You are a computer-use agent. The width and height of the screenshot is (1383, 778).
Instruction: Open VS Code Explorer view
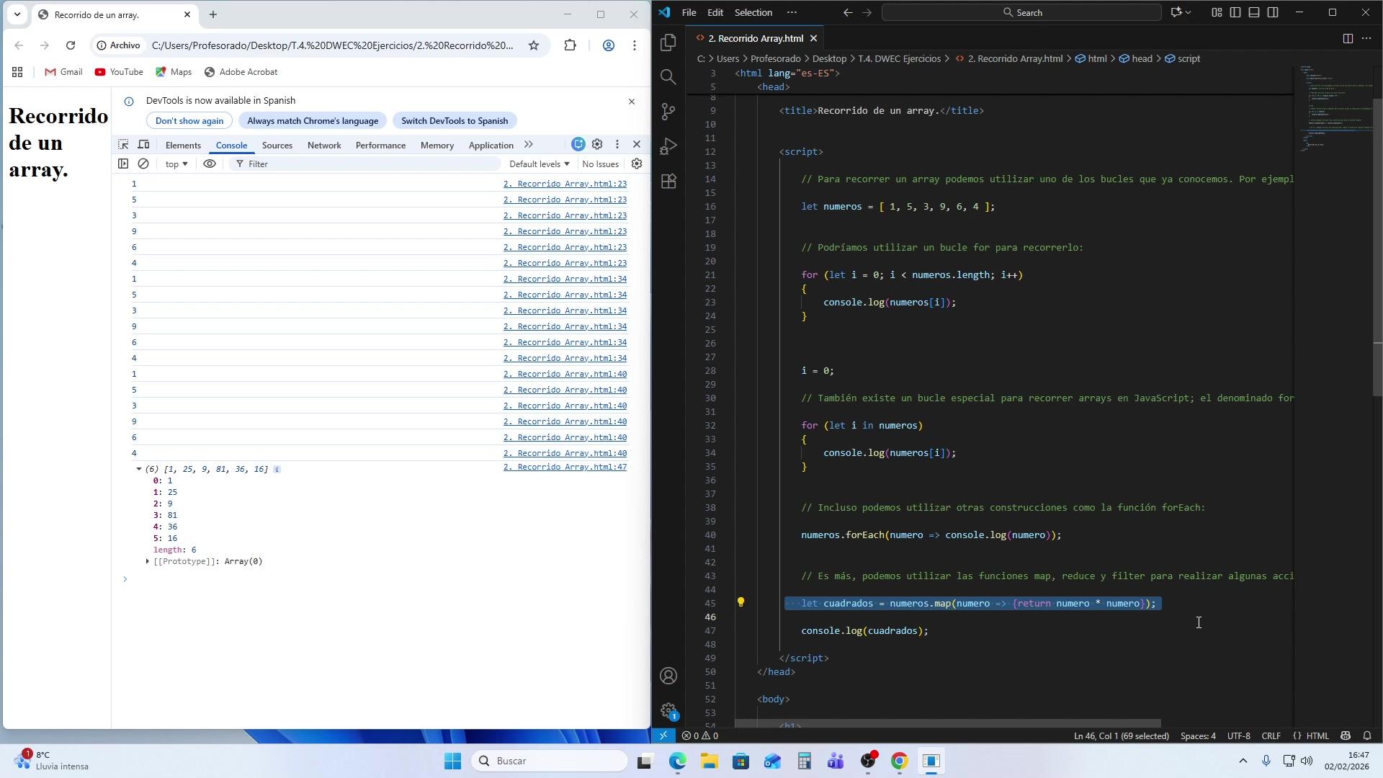[x=668, y=43]
